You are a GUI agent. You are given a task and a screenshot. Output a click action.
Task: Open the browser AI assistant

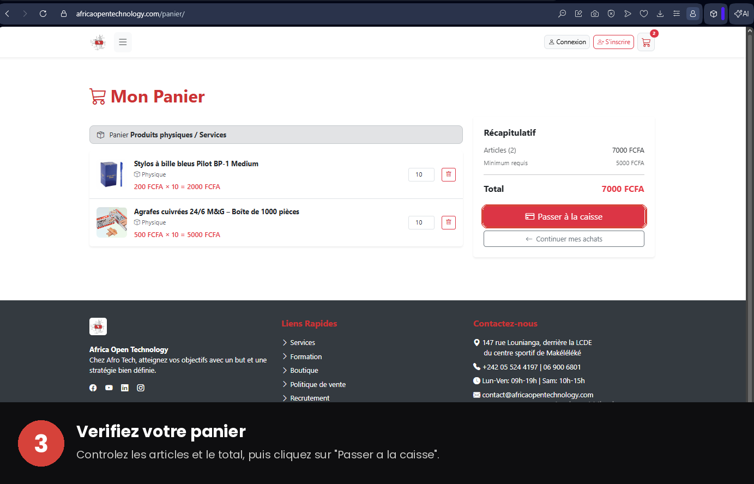(x=742, y=14)
